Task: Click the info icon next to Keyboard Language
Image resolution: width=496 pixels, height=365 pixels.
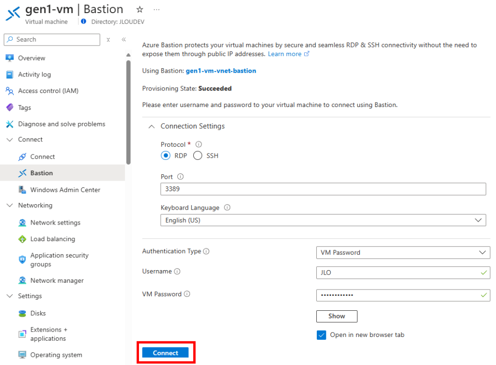Action: click(227, 208)
